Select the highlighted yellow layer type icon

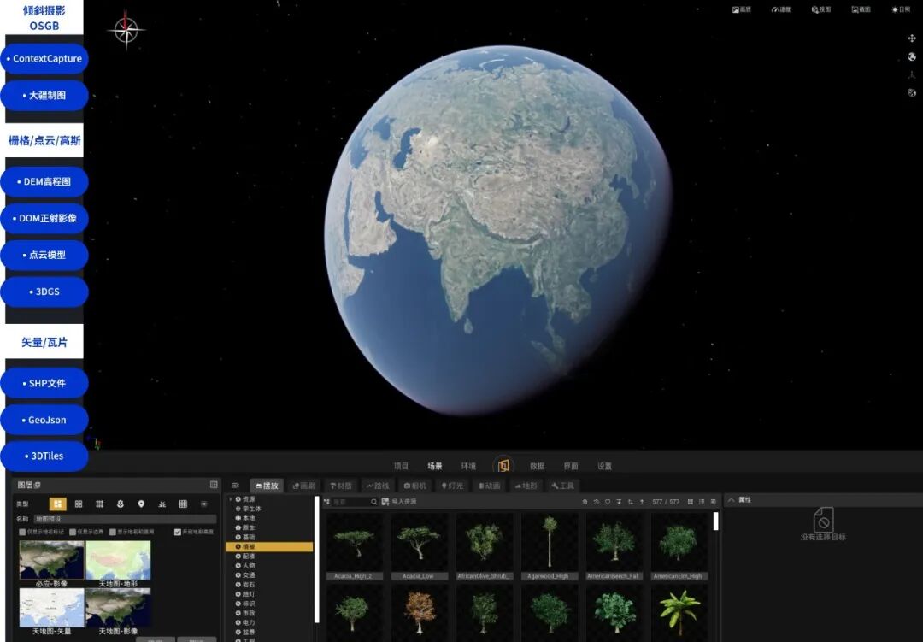58,504
